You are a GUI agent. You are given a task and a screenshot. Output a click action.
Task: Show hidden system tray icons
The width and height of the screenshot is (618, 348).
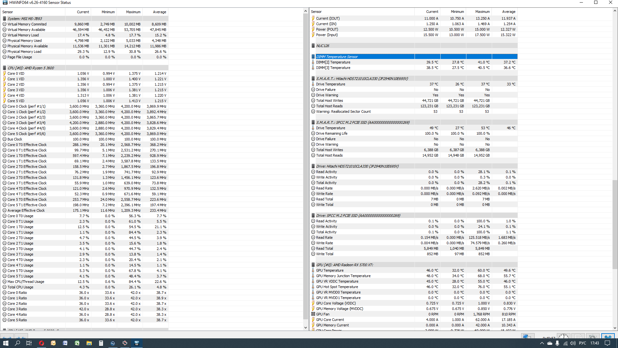542,343
